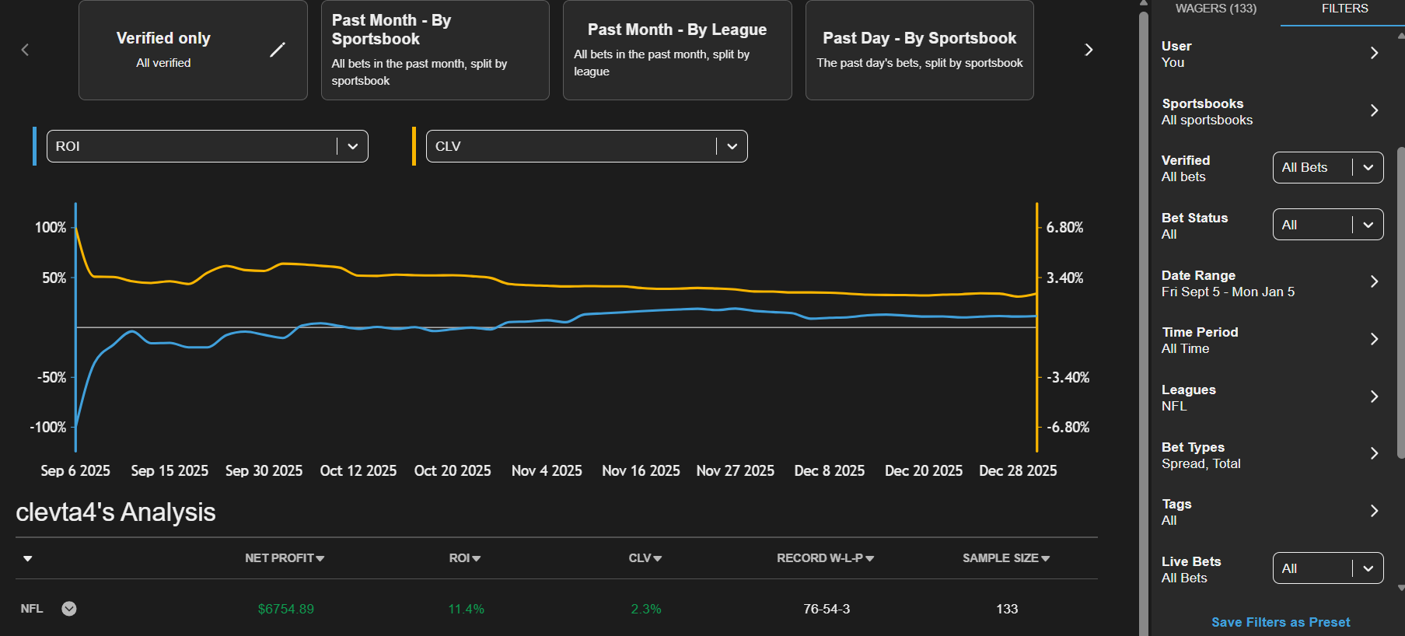Sort by Record W-L-P column arrow

870,558
